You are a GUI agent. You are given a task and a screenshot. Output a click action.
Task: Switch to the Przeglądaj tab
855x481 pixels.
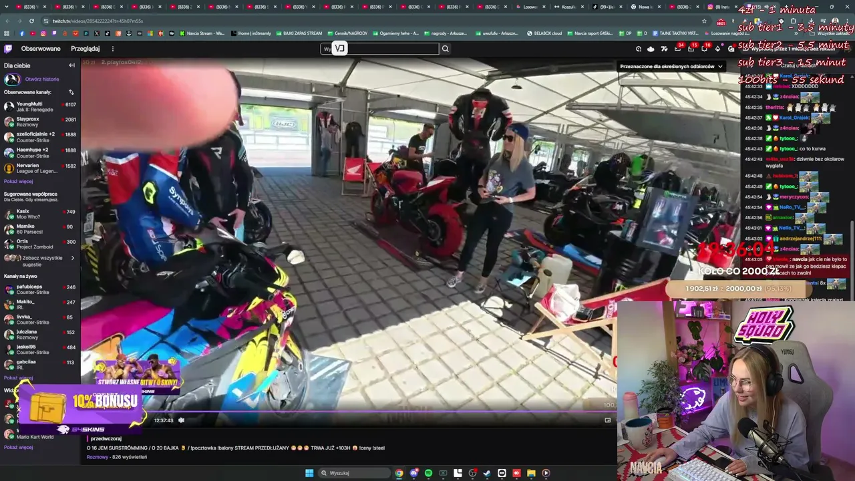85,49
